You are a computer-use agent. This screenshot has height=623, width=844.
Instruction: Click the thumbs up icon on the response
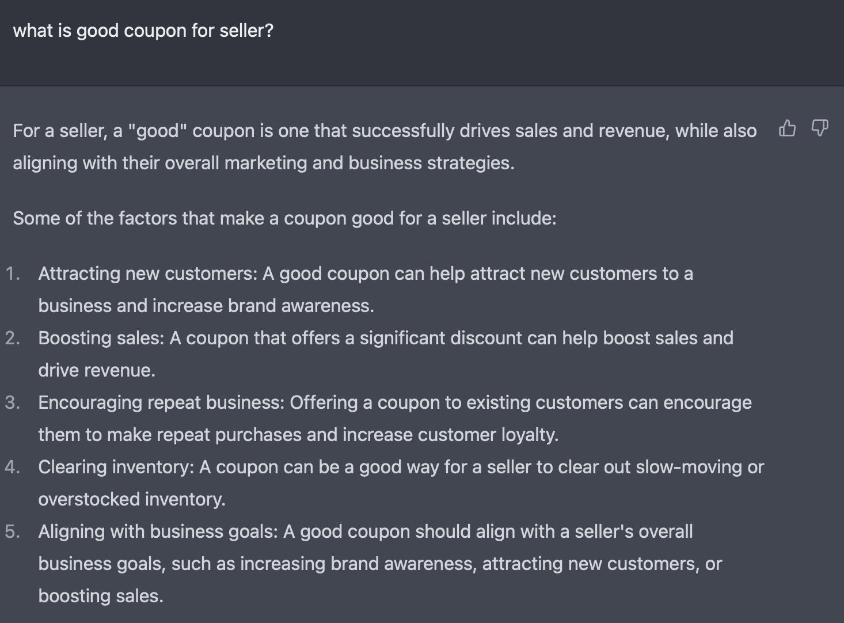(787, 128)
